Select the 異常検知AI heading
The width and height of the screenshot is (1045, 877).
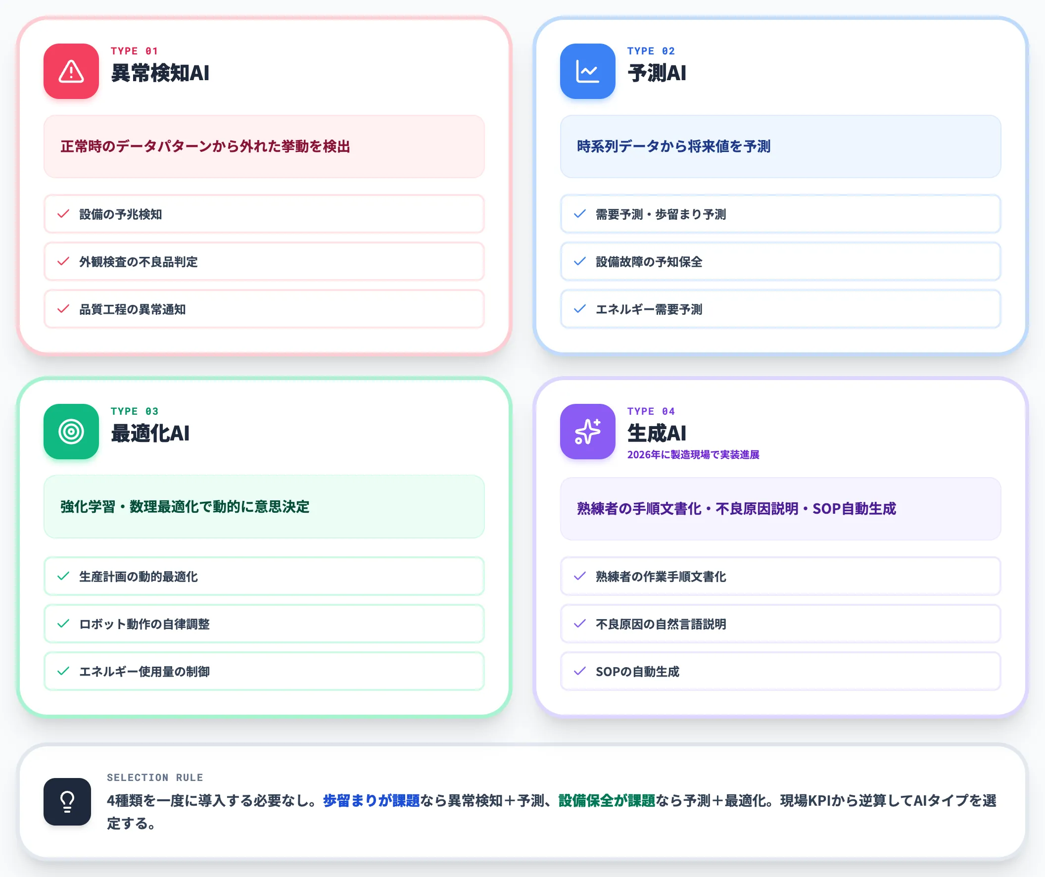[160, 73]
